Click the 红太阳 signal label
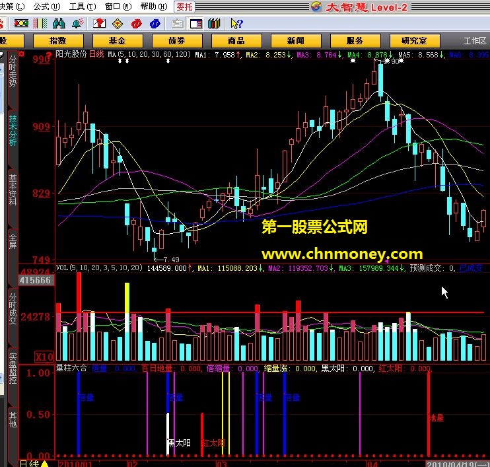Image resolution: width=490 pixels, height=467 pixels. 213,443
